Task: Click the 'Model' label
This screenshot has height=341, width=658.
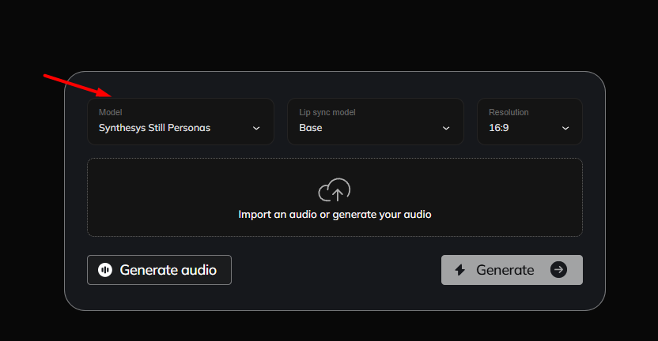Action: click(111, 112)
